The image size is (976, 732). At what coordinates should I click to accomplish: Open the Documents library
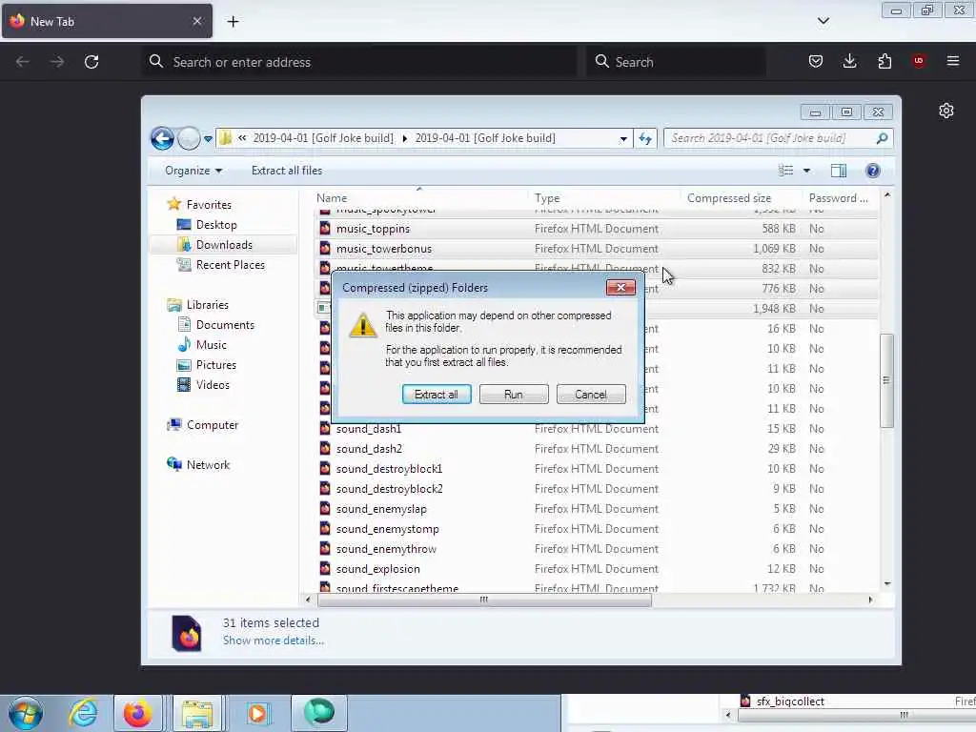pyautogui.click(x=225, y=325)
